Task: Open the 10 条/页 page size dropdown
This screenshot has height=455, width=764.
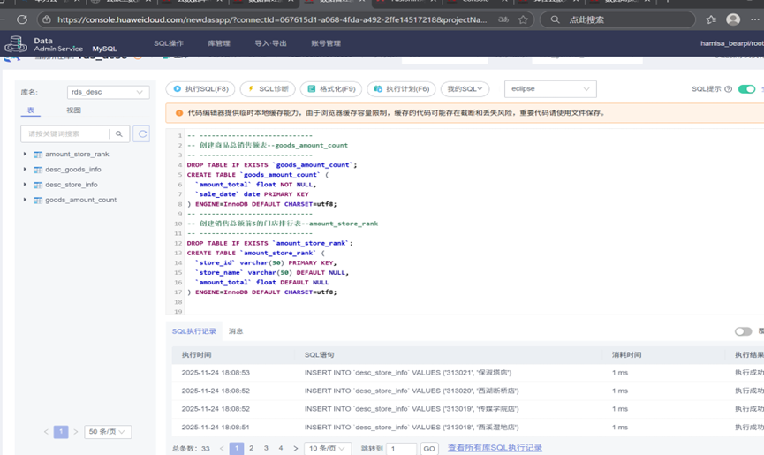Action: pyautogui.click(x=328, y=448)
